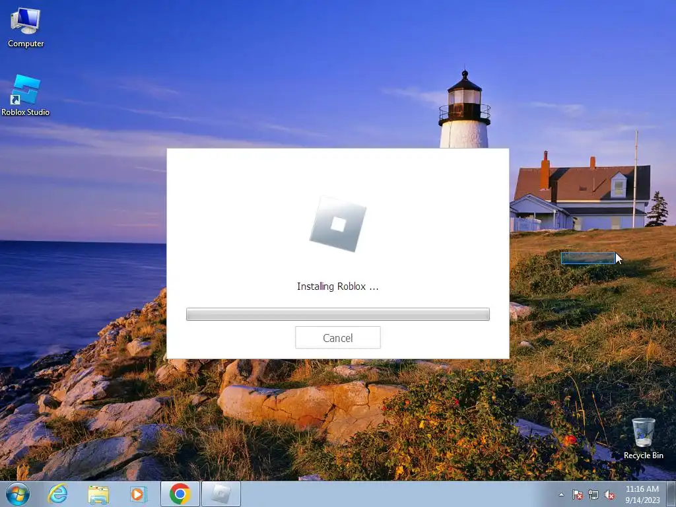The height and width of the screenshot is (507, 676).
Task: Open the network status tray icon
Action: pyautogui.click(x=593, y=494)
